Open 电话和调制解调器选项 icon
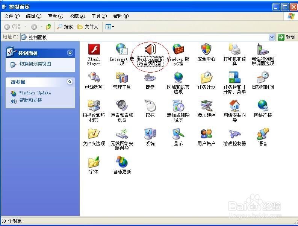This screenshot has height=226, width=298. [x=263, y=49]
